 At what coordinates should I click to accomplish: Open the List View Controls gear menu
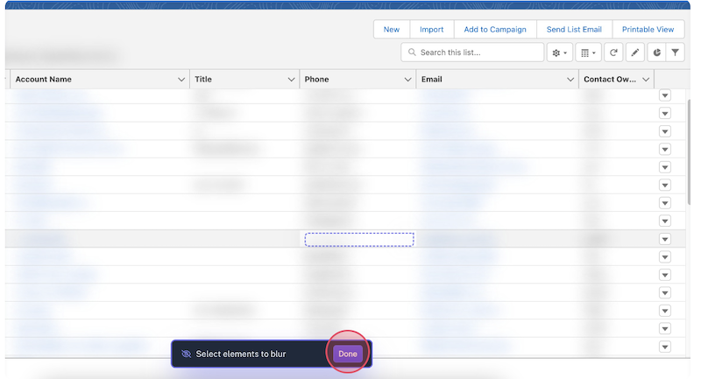tap(559, 53)
